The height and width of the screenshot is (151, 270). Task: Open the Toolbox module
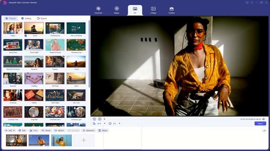[x=172, y=10]
